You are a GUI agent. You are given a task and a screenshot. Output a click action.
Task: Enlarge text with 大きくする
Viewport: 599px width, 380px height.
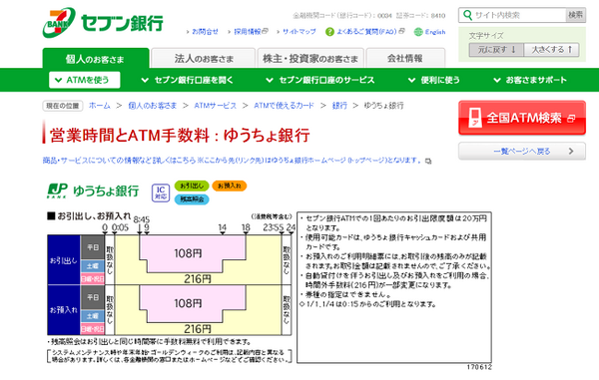point(551,50)
